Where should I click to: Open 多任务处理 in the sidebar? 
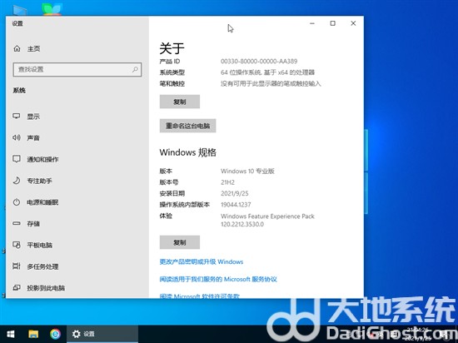point(42,266)
